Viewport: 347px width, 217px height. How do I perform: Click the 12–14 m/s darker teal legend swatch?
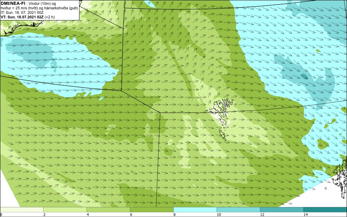tap(282, 210)
